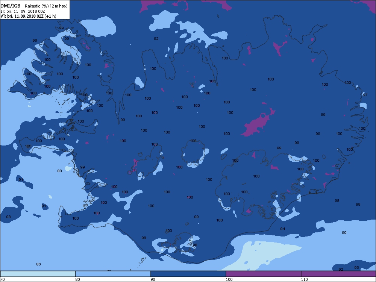Click the humidity value 88 on the map
The image size is (376, 282).
pyautogui.click(x=59, y=171)
